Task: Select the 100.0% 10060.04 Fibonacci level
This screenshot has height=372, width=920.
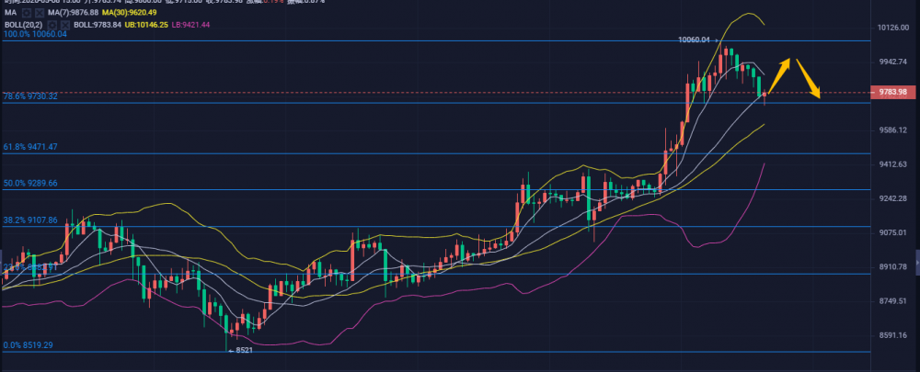Action: coord(35,34)
